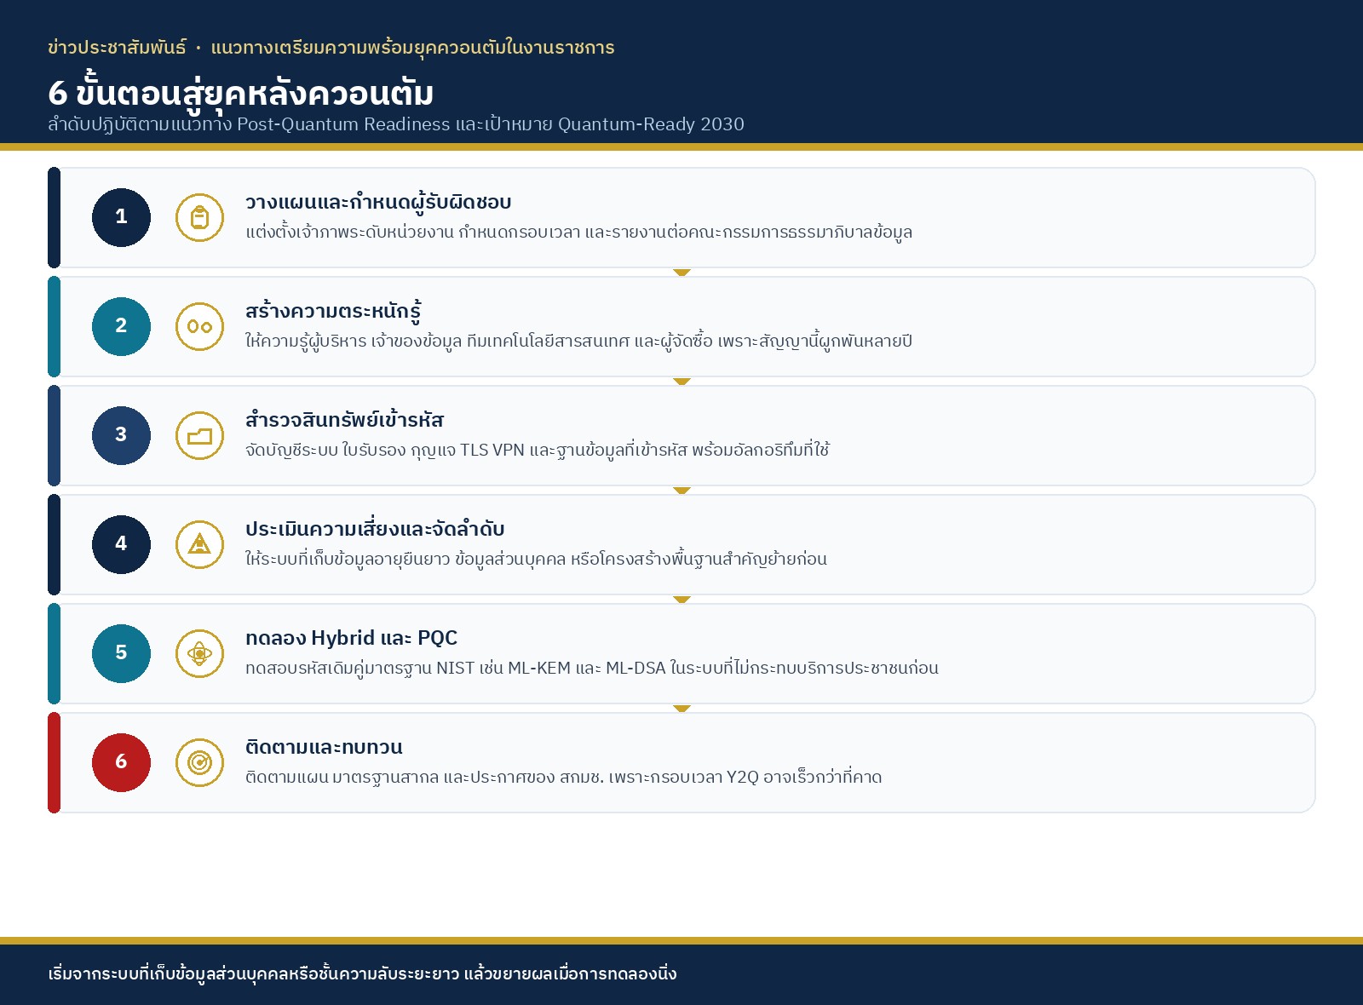Click heading สำรวจสินทรัพย์เข้ารหัส

click(x=344, y=420)
